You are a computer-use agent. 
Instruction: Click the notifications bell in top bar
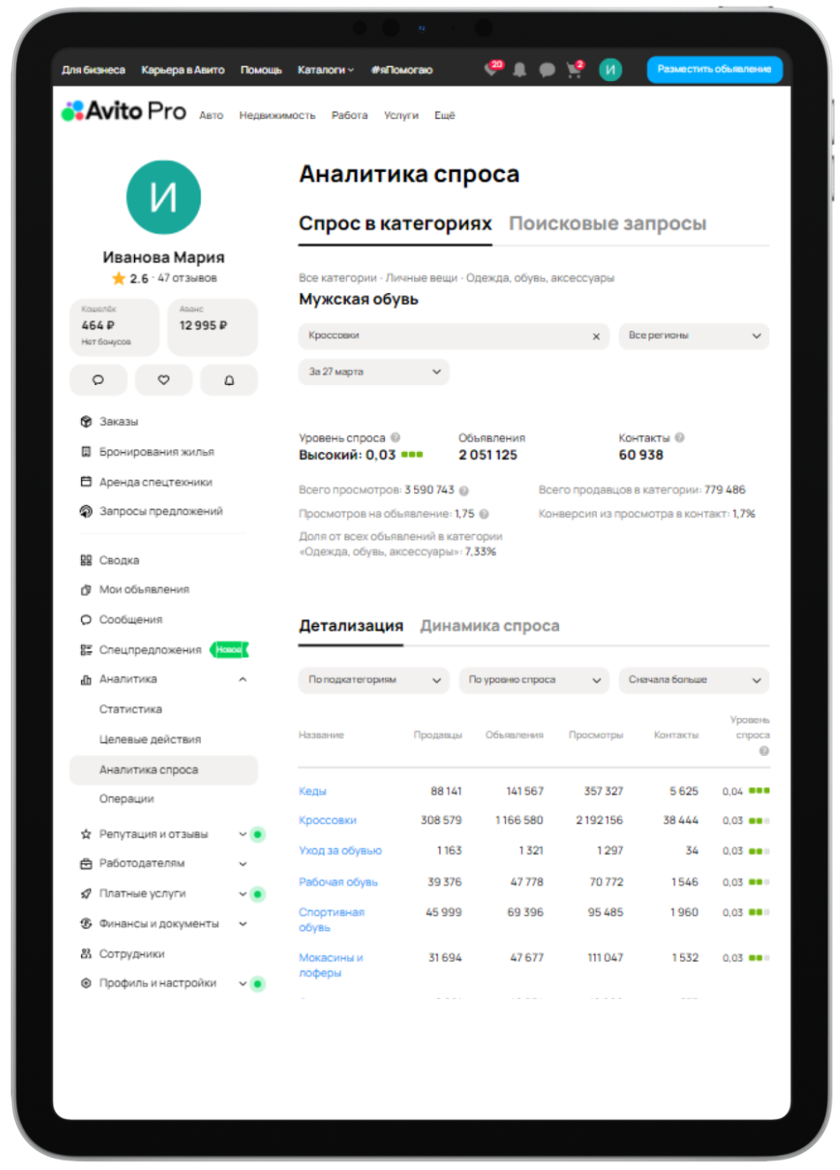[520, 70]
